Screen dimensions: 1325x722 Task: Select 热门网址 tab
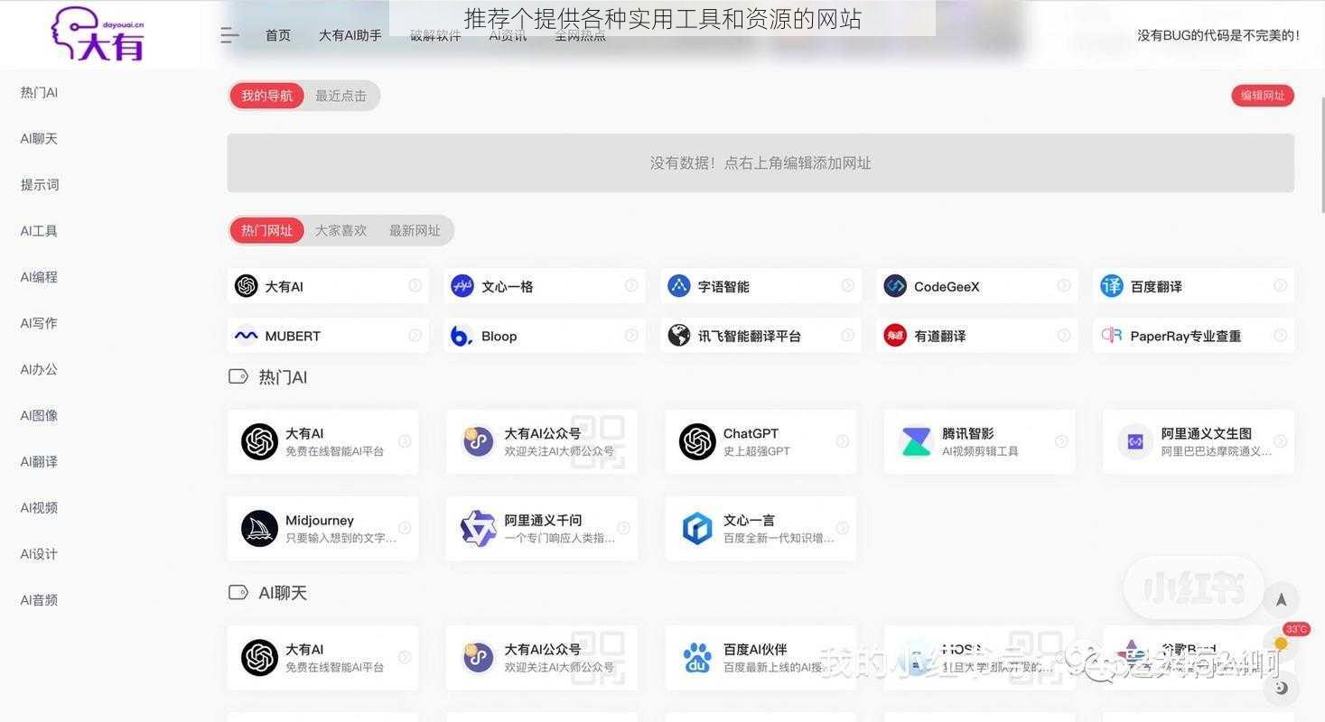(x=266, y=230)
